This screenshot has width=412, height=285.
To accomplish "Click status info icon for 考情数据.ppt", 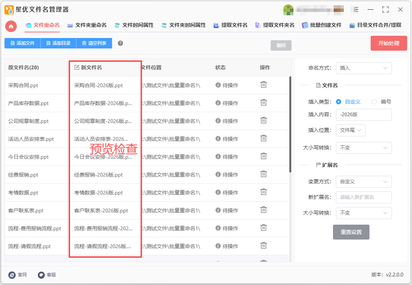I will click(218, 192).
